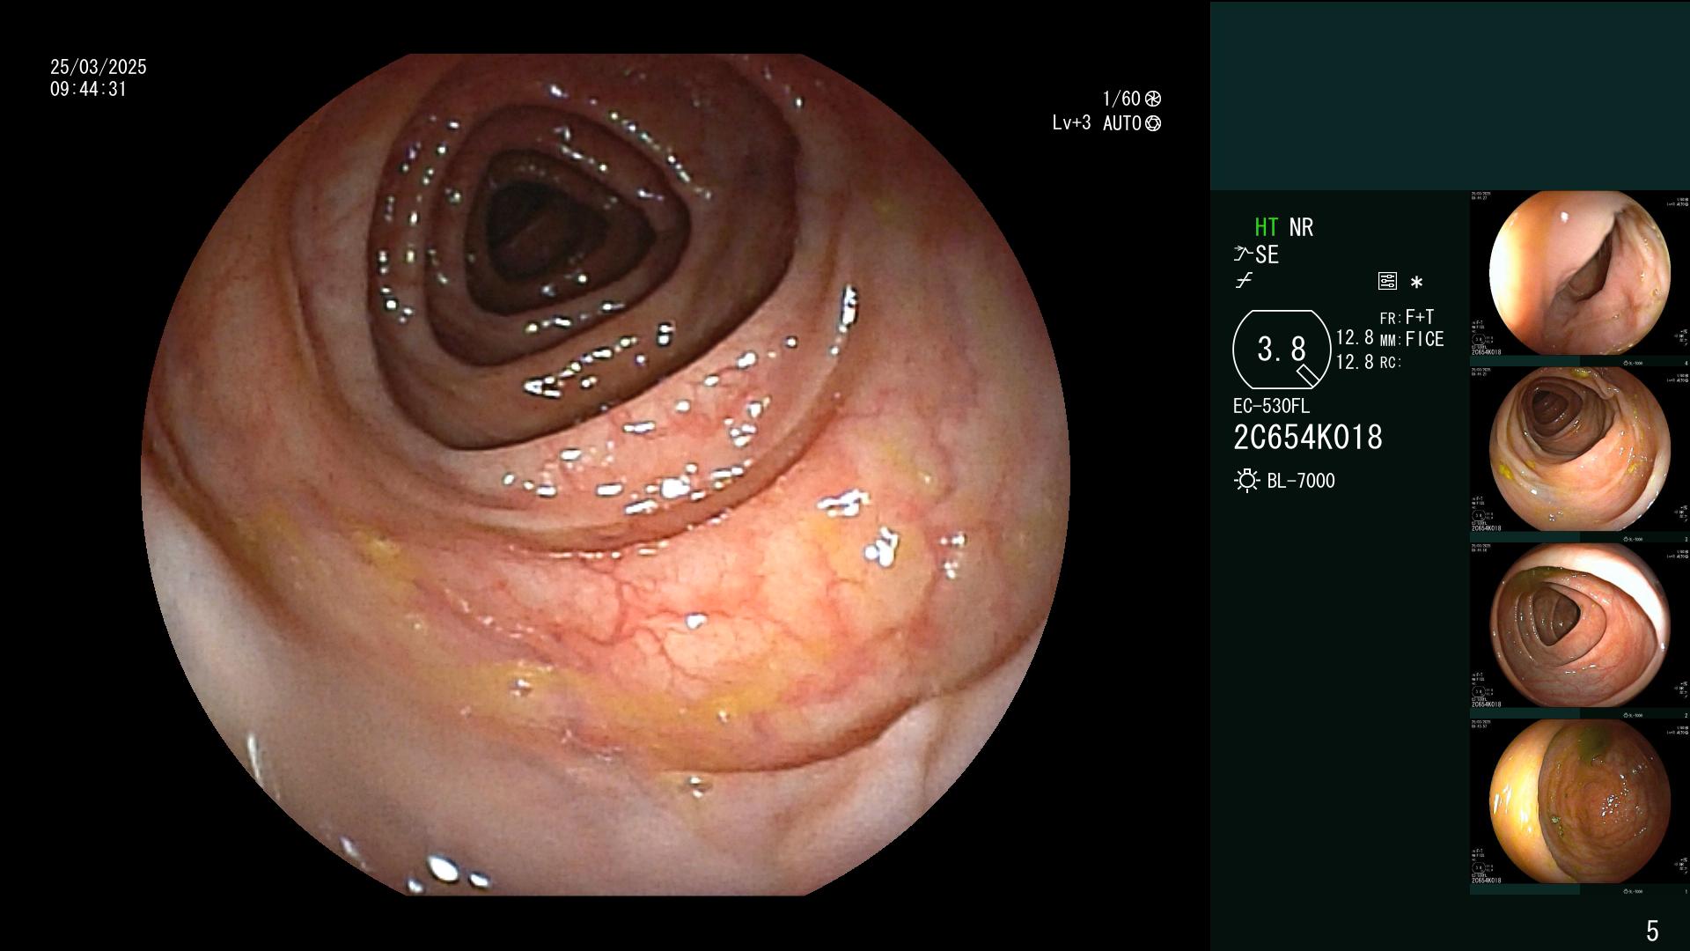Click the serial number 2C654K018
This screenshot has height=951, width=1690.
(x=1308, y=438)
